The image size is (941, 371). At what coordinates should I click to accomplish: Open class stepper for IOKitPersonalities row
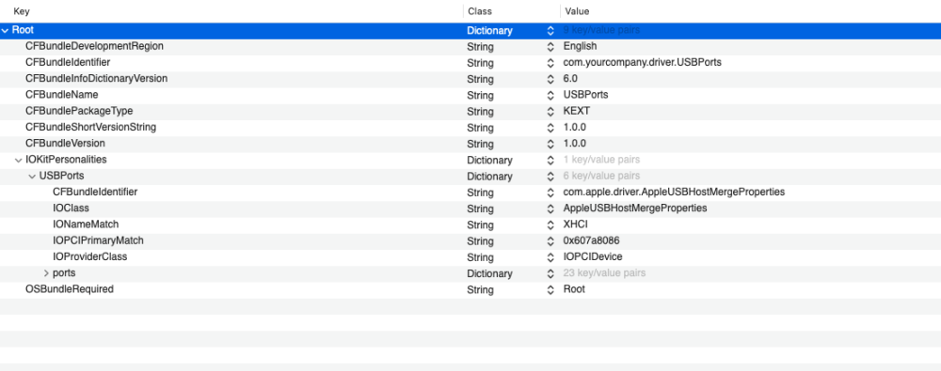tap(550, 160)
